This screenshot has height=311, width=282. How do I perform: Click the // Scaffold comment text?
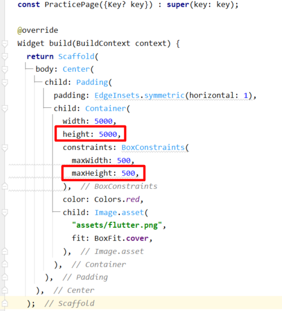coord(70,303)
